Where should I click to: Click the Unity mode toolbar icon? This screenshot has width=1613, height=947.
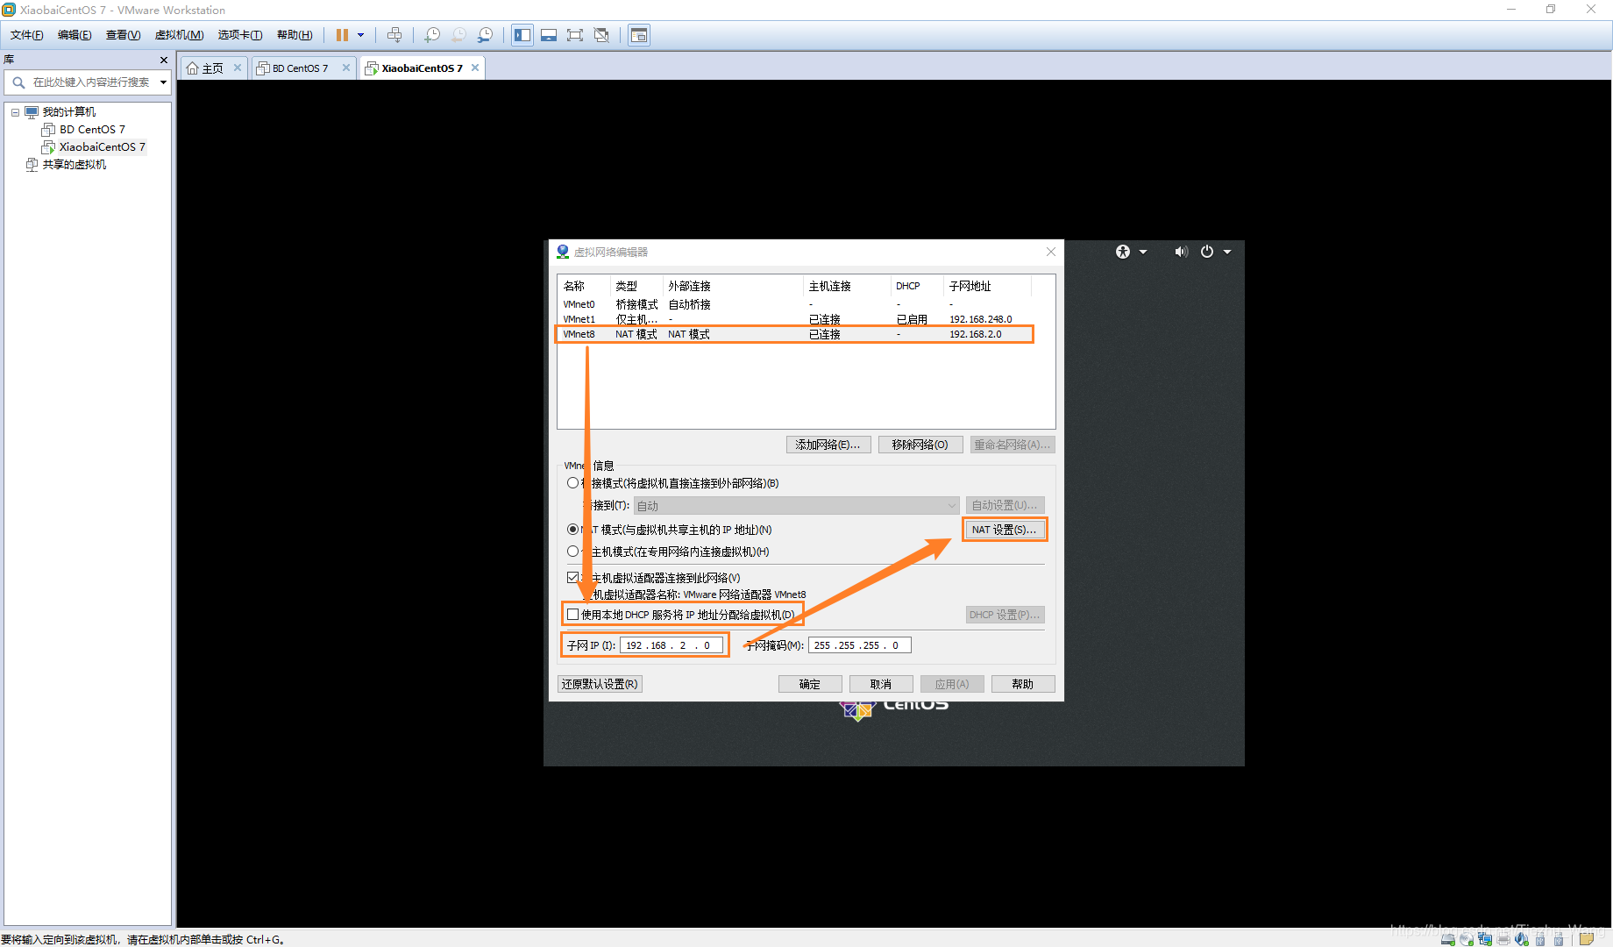click(x=601, y=35)
